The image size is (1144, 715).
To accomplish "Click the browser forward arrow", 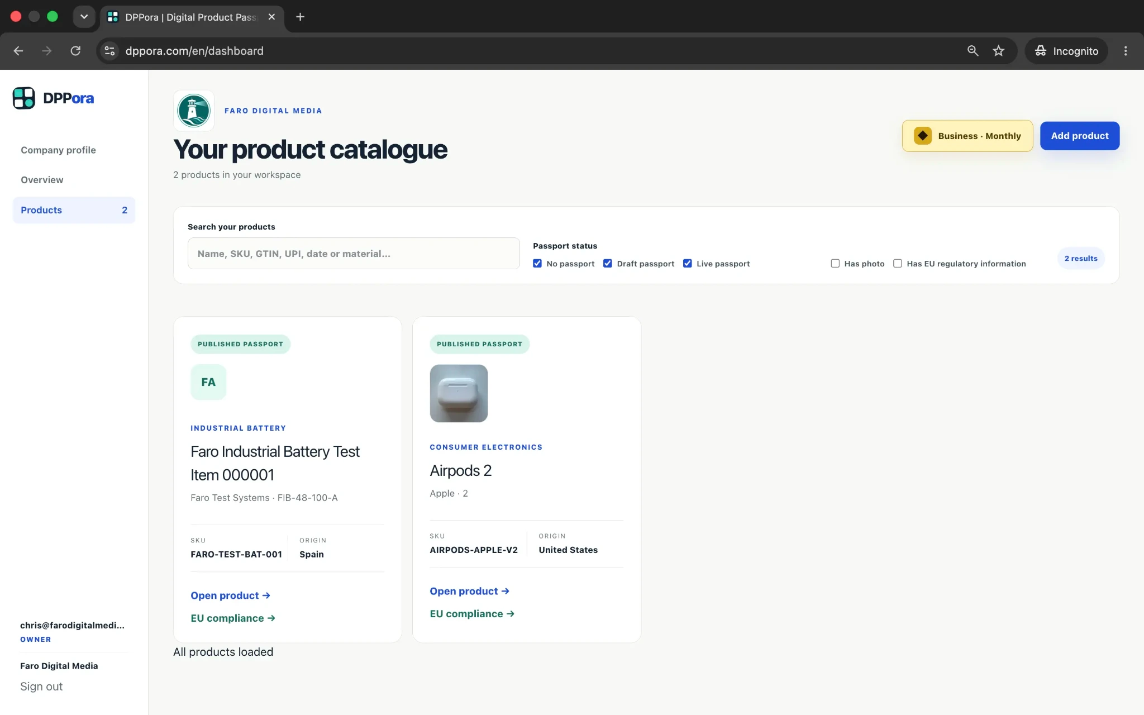I will coord(47,51).
